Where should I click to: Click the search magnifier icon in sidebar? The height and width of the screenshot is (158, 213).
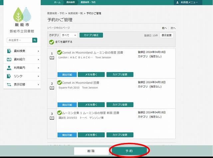35,40
